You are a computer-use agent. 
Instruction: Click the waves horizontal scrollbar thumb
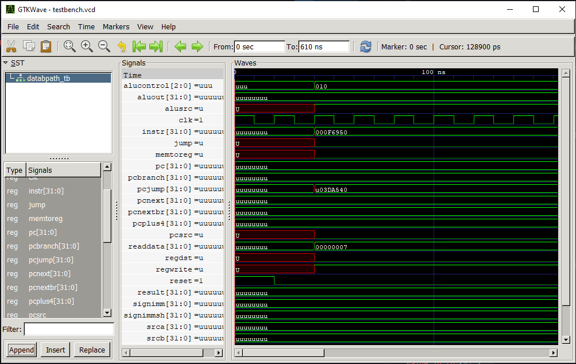coord(283,353)
